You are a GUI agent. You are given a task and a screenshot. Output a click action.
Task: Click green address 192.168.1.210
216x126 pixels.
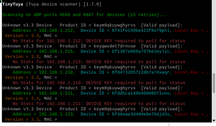(56, 72)
